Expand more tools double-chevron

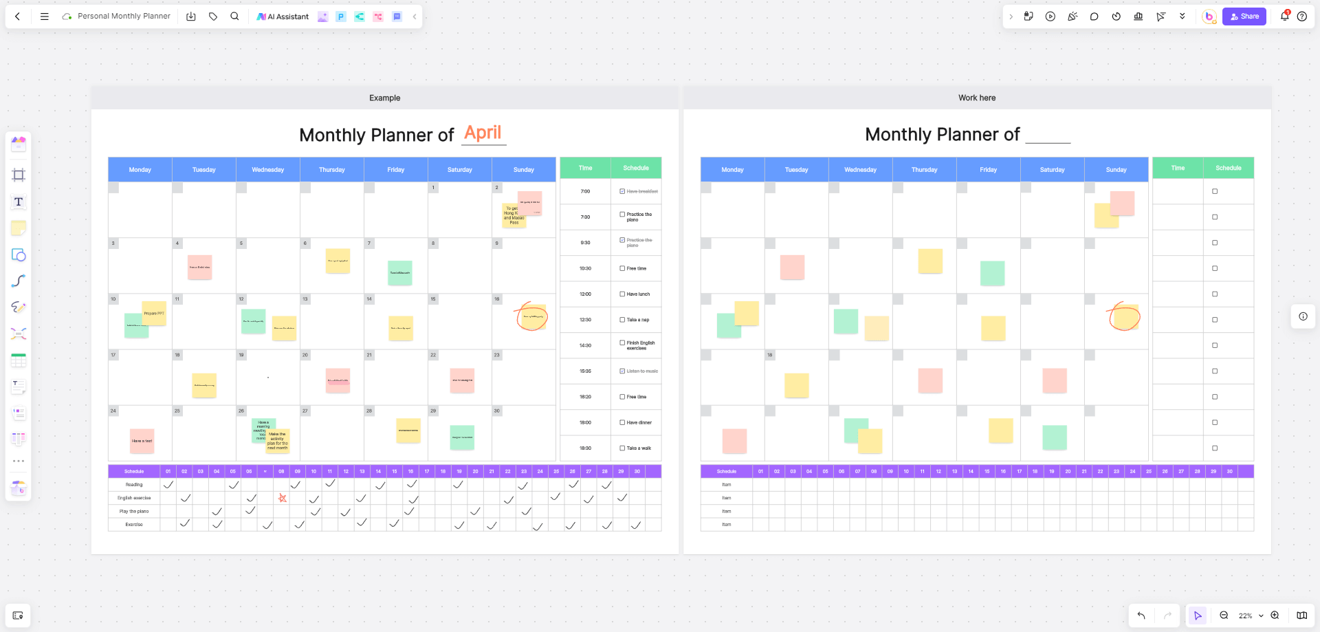pyautogui.click(x=1182, y=17)
